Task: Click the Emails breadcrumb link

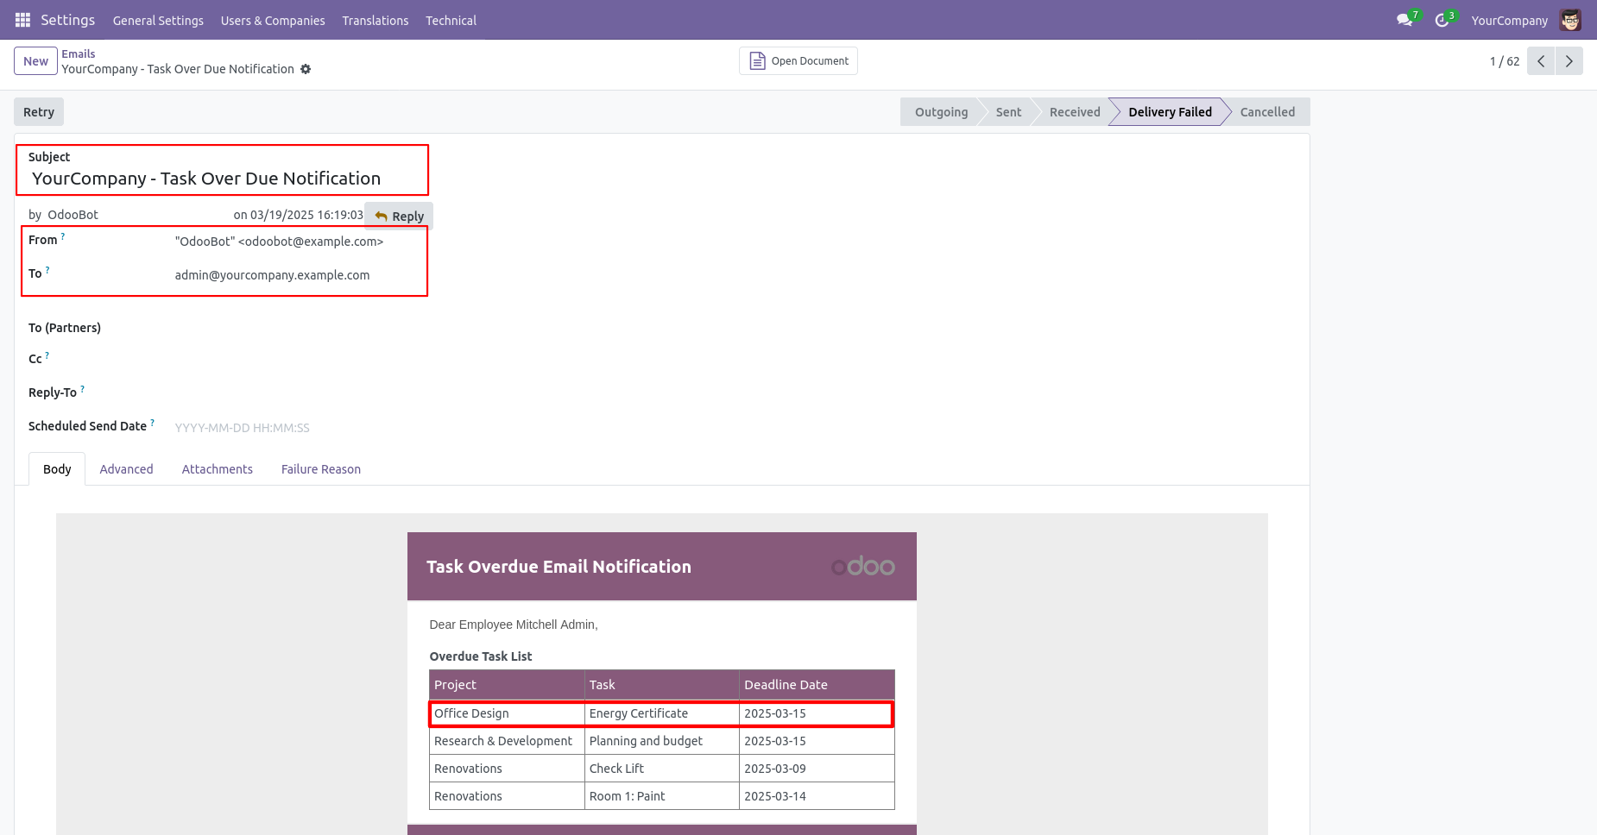Action: tap(79, 53)
